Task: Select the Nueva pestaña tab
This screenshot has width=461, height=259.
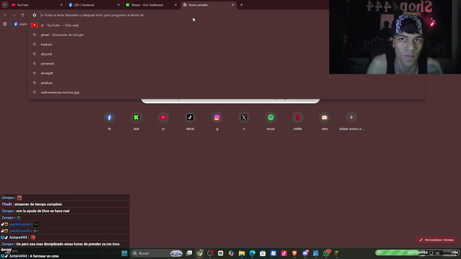Action: click(x=208, y=5)
